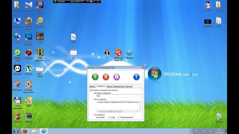The width and height of the screenshot is (239, 134).
Task: Select the yellow film reel desktop shortcut
Action: [40, 22]
